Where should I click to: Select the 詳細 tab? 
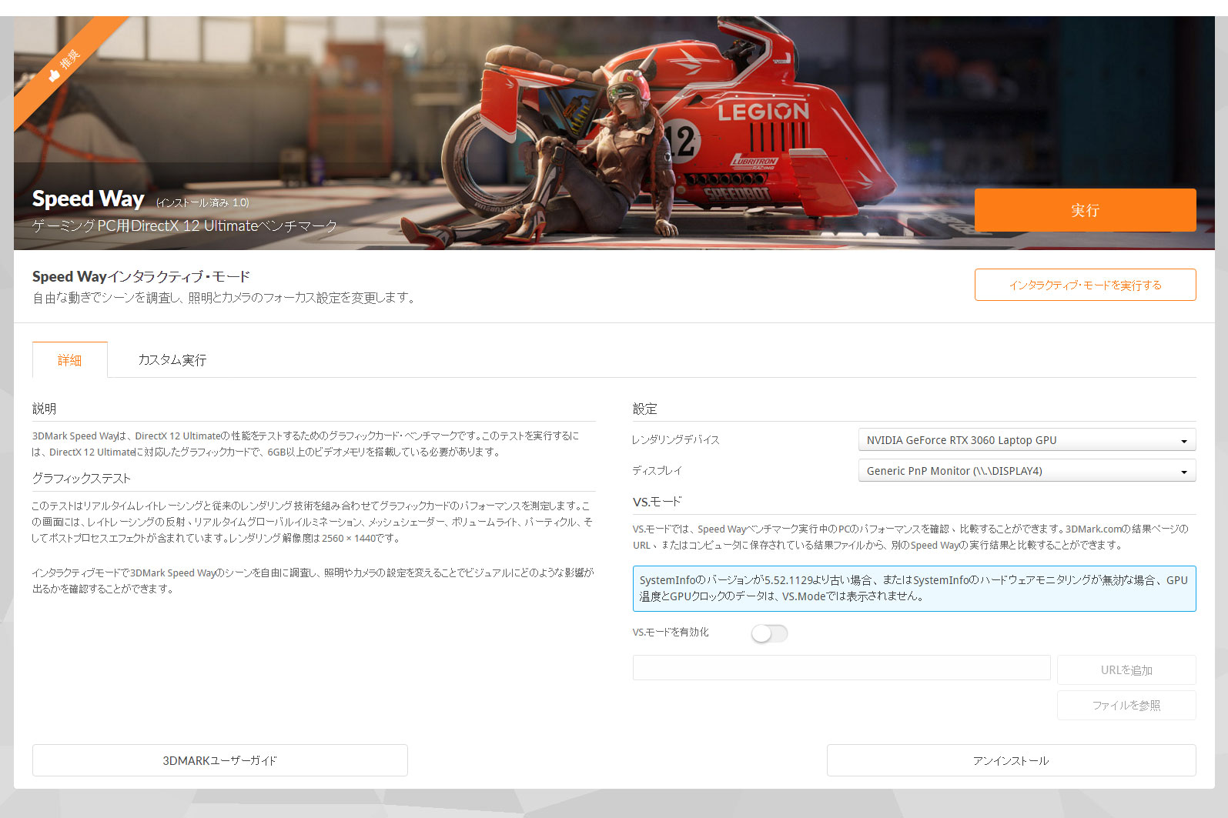[69, 360]
